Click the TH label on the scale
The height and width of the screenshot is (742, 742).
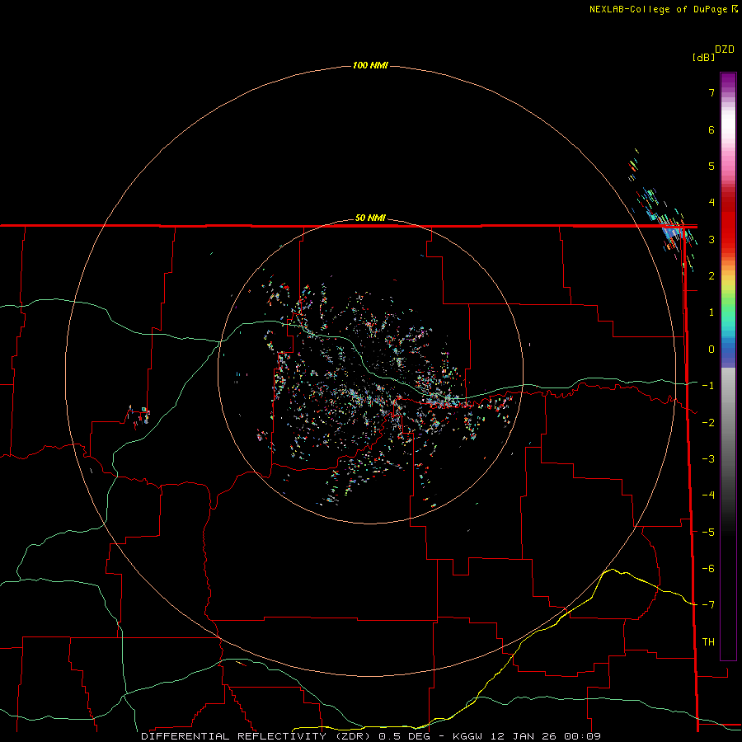point(708,642)
